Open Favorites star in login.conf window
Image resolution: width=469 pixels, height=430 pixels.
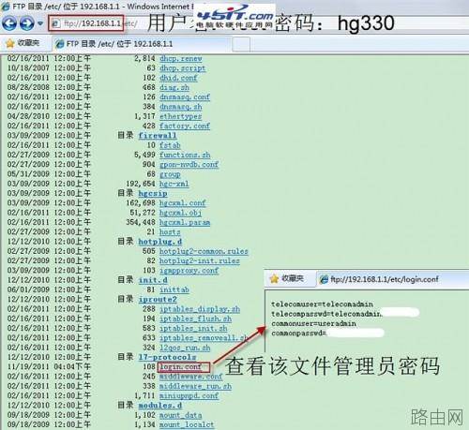[x=287, y=278]
